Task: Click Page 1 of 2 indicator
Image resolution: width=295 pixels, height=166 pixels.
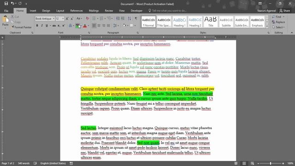Action: click(8, 163)
